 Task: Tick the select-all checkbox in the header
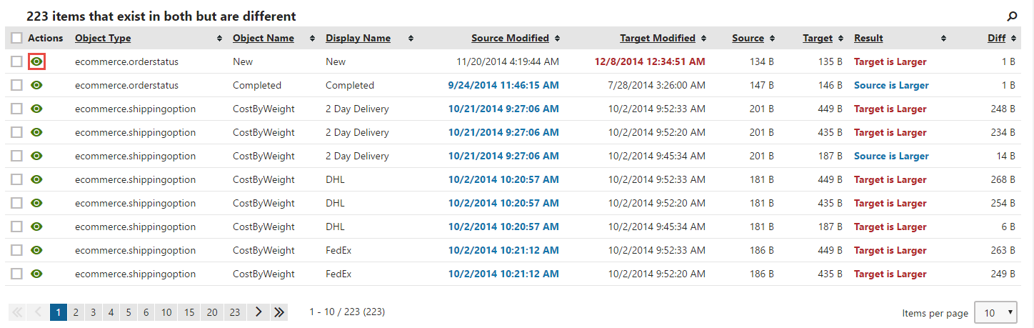coord(16,39)
